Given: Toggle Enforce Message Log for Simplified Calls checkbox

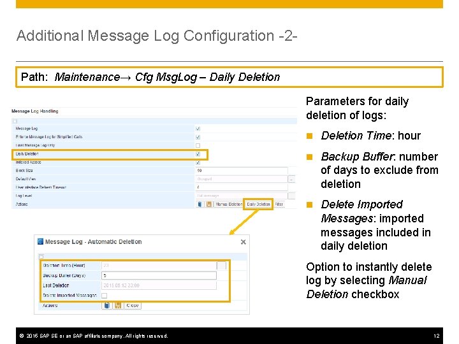Looking at the screenshot, I should pyautogui.click(x=198, y=137).
